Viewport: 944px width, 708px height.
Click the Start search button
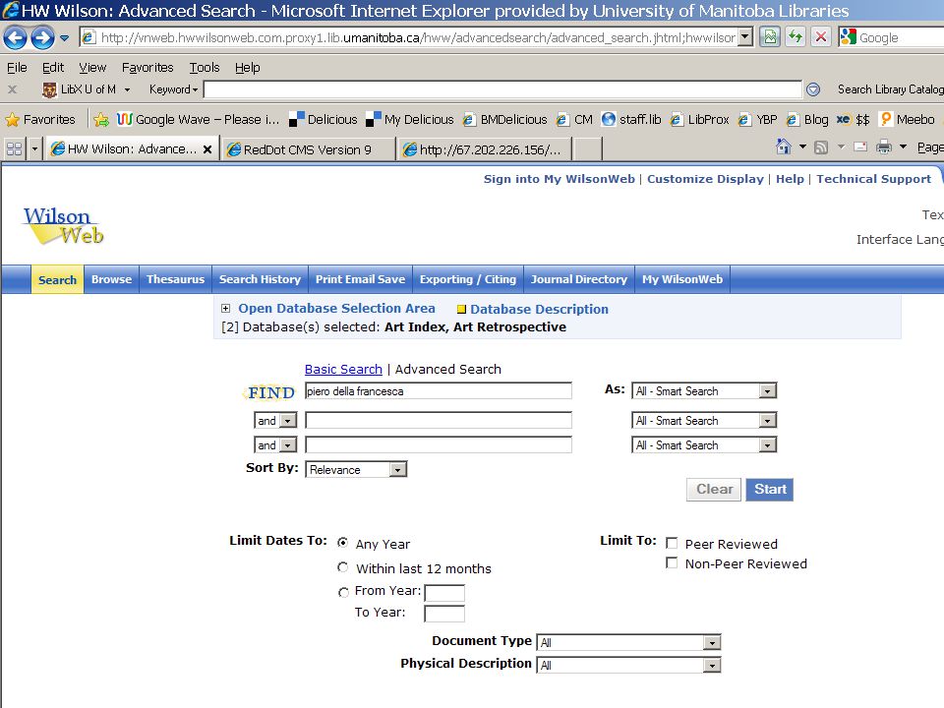point(769,490)
